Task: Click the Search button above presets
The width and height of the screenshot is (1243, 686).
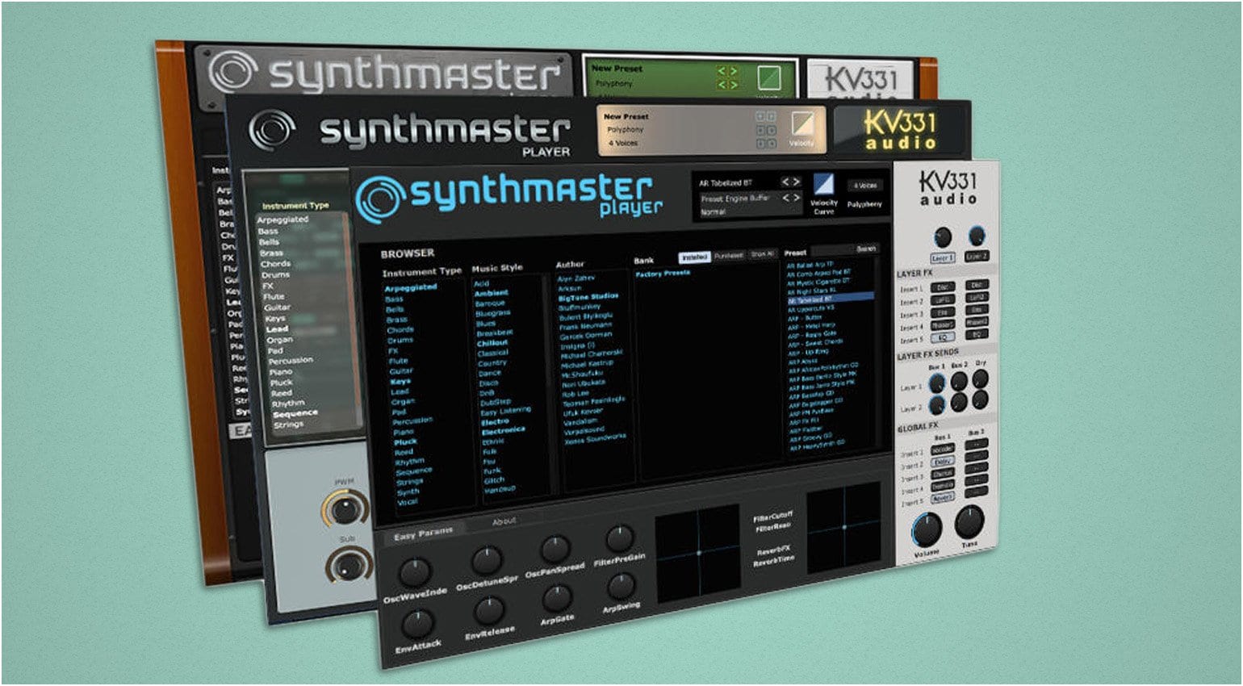Action: pyautogui.click(x=866, y=249)
